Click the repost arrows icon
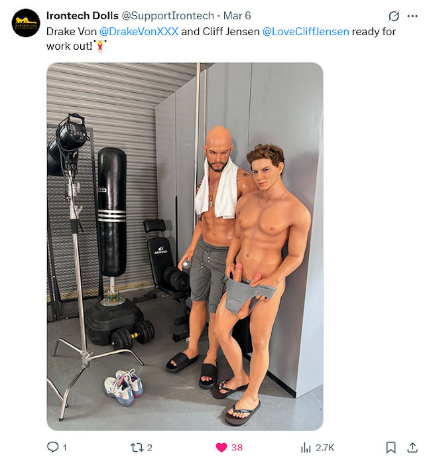The width and height of the screenshot is (431, 463). pos(137,448)
